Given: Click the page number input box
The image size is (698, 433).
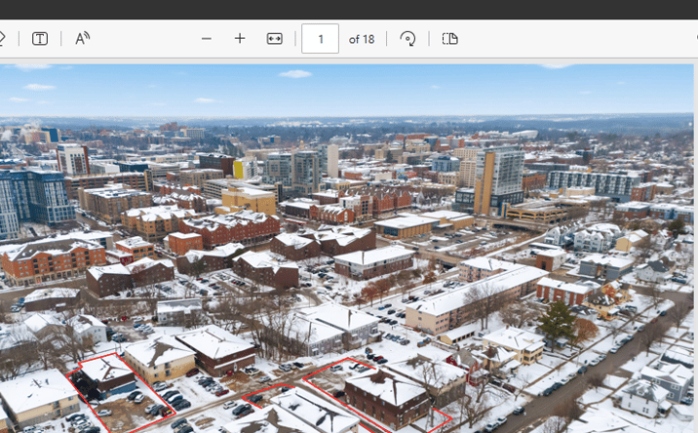Looking at the screenshot, I should click(x=320, y=39).
